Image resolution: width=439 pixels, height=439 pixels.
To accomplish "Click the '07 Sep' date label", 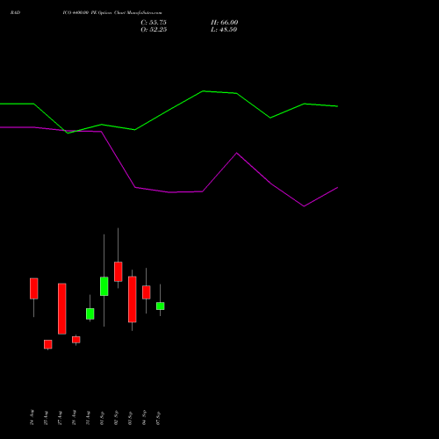I will (158, 418).
